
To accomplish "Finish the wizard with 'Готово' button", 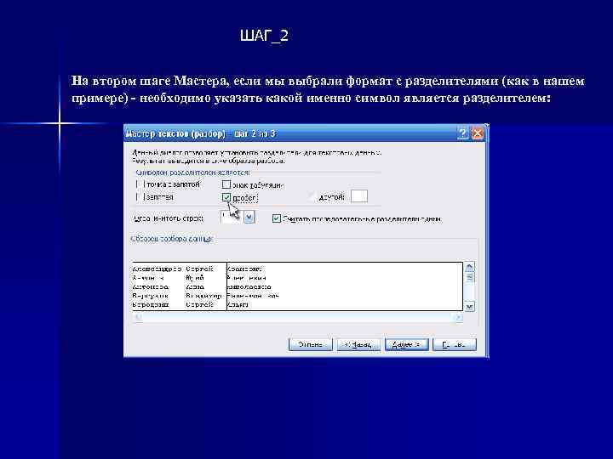I will coord(455,344).
